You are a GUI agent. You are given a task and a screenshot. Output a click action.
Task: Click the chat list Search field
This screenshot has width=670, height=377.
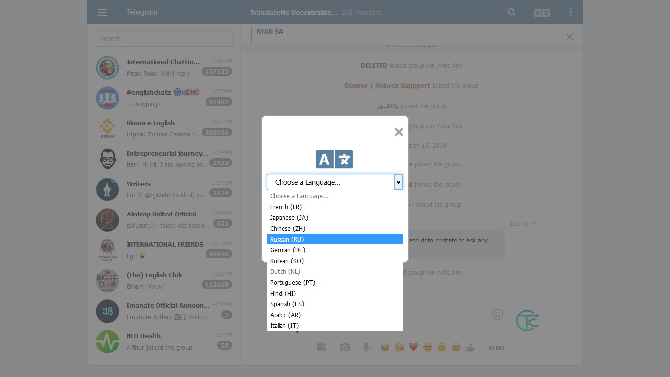click(x=164, y=39)
